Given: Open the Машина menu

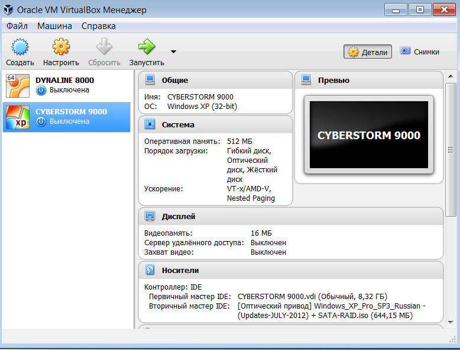Looking at the screenshot, I should tap(54, 26).
